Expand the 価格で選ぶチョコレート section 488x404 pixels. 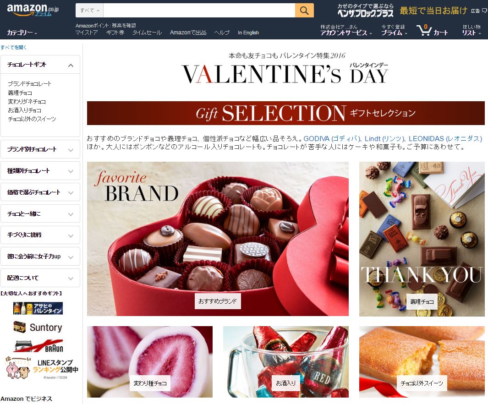coord(40,192)
